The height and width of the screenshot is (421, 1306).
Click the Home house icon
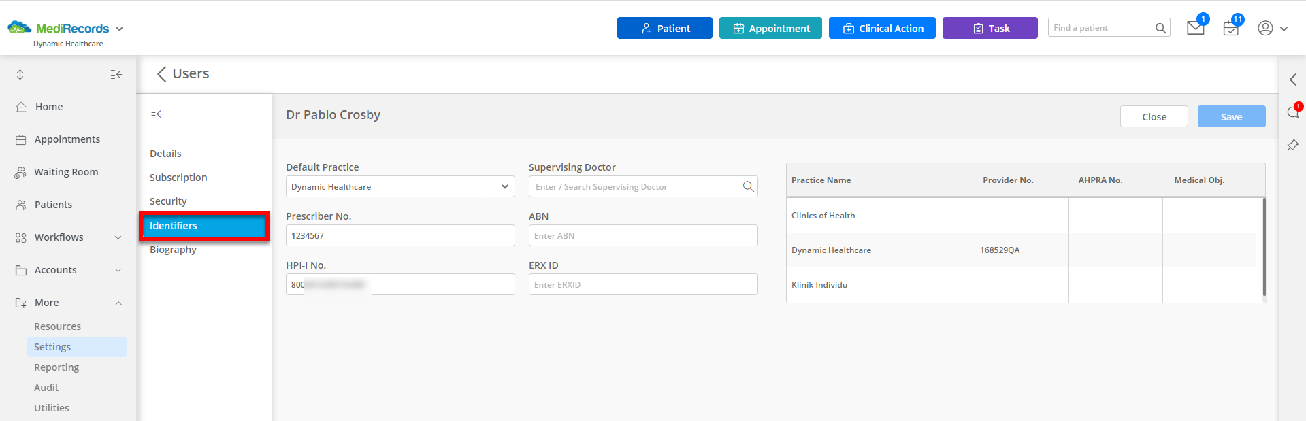coord(21,107)
